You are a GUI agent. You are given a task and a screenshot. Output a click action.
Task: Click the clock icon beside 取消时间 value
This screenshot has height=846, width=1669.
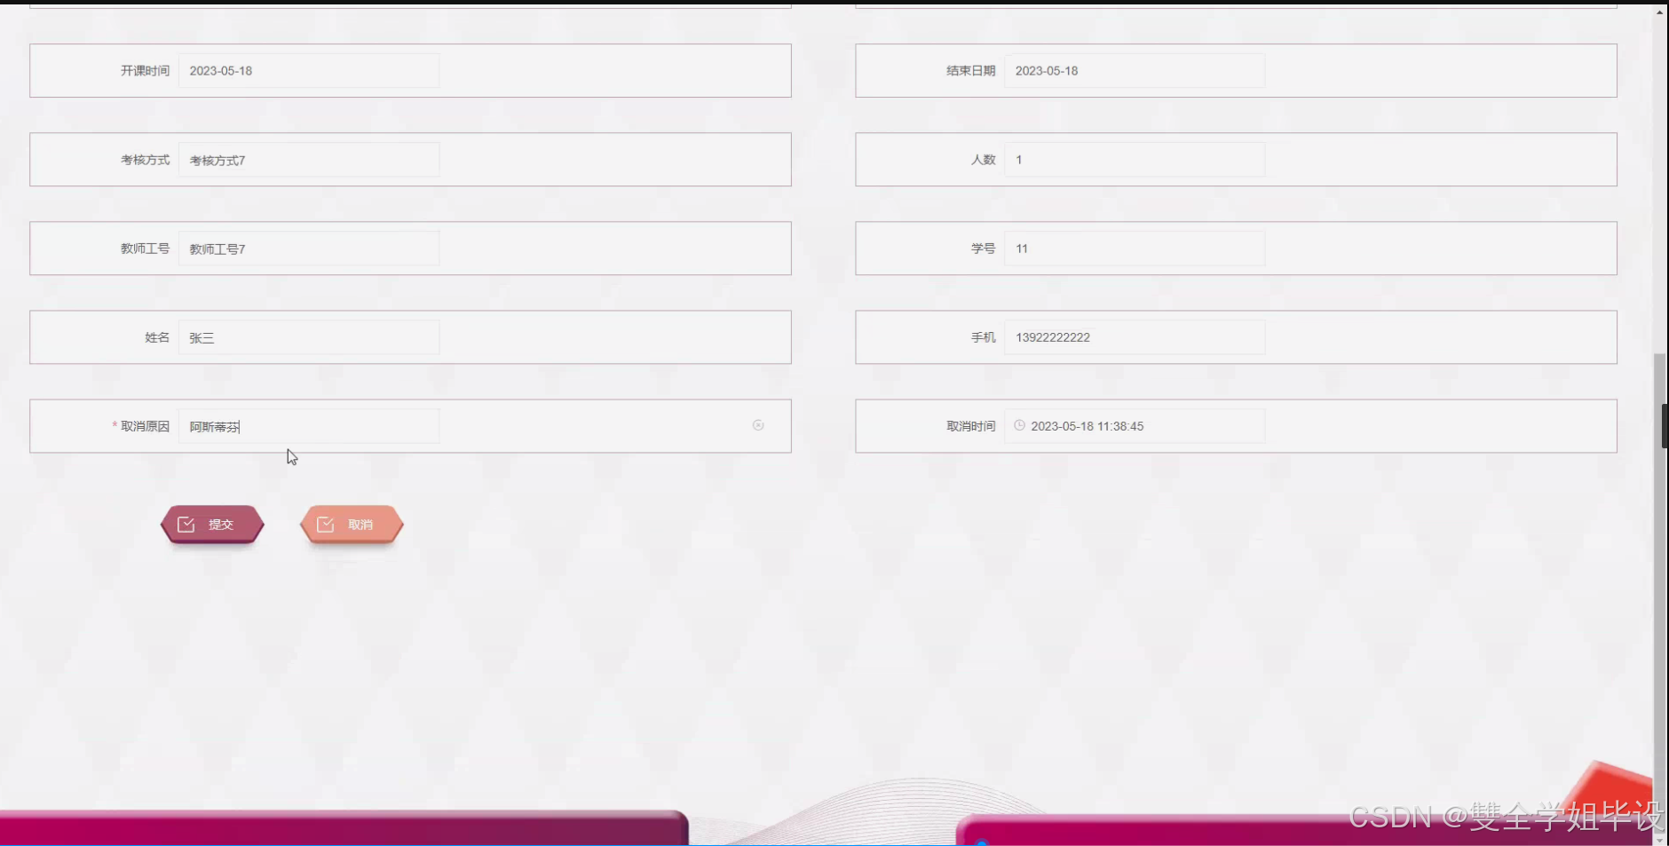pos(1019,425)
